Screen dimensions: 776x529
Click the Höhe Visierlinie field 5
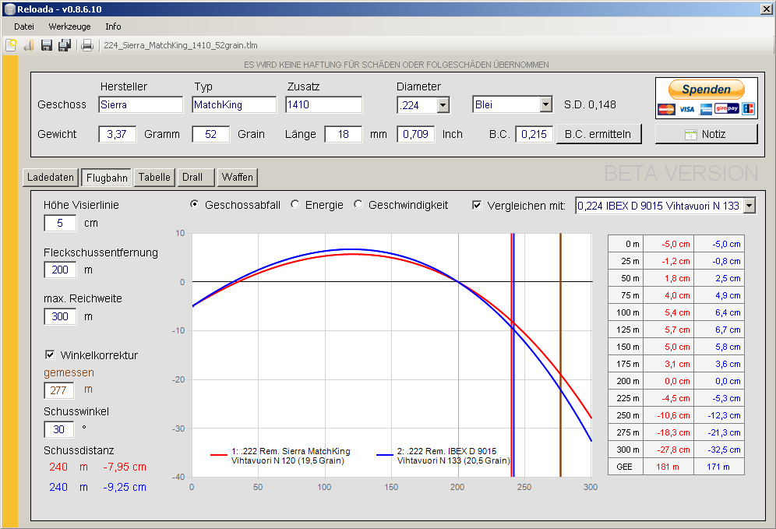click(60, 223)
